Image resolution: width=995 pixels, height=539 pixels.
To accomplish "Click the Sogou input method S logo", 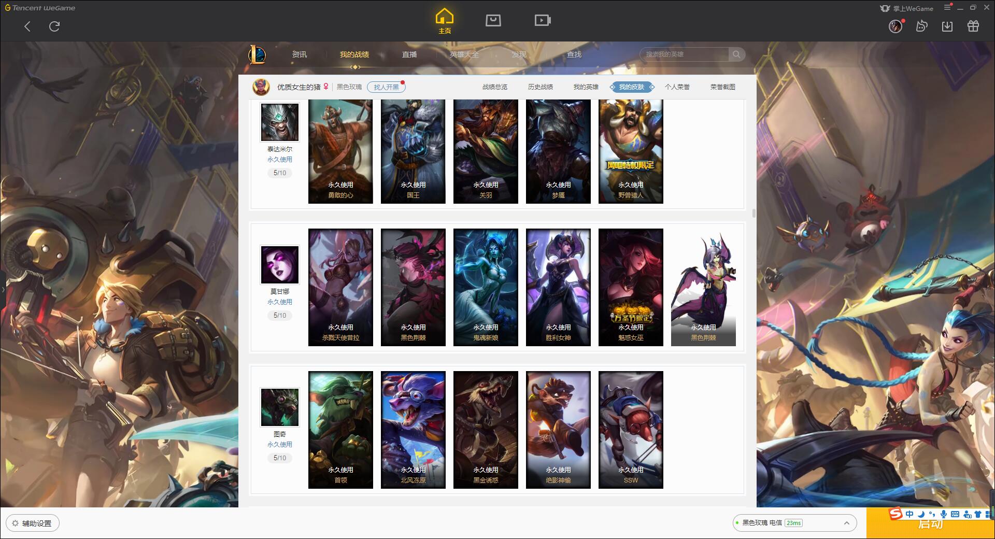I will click(896, 514).
